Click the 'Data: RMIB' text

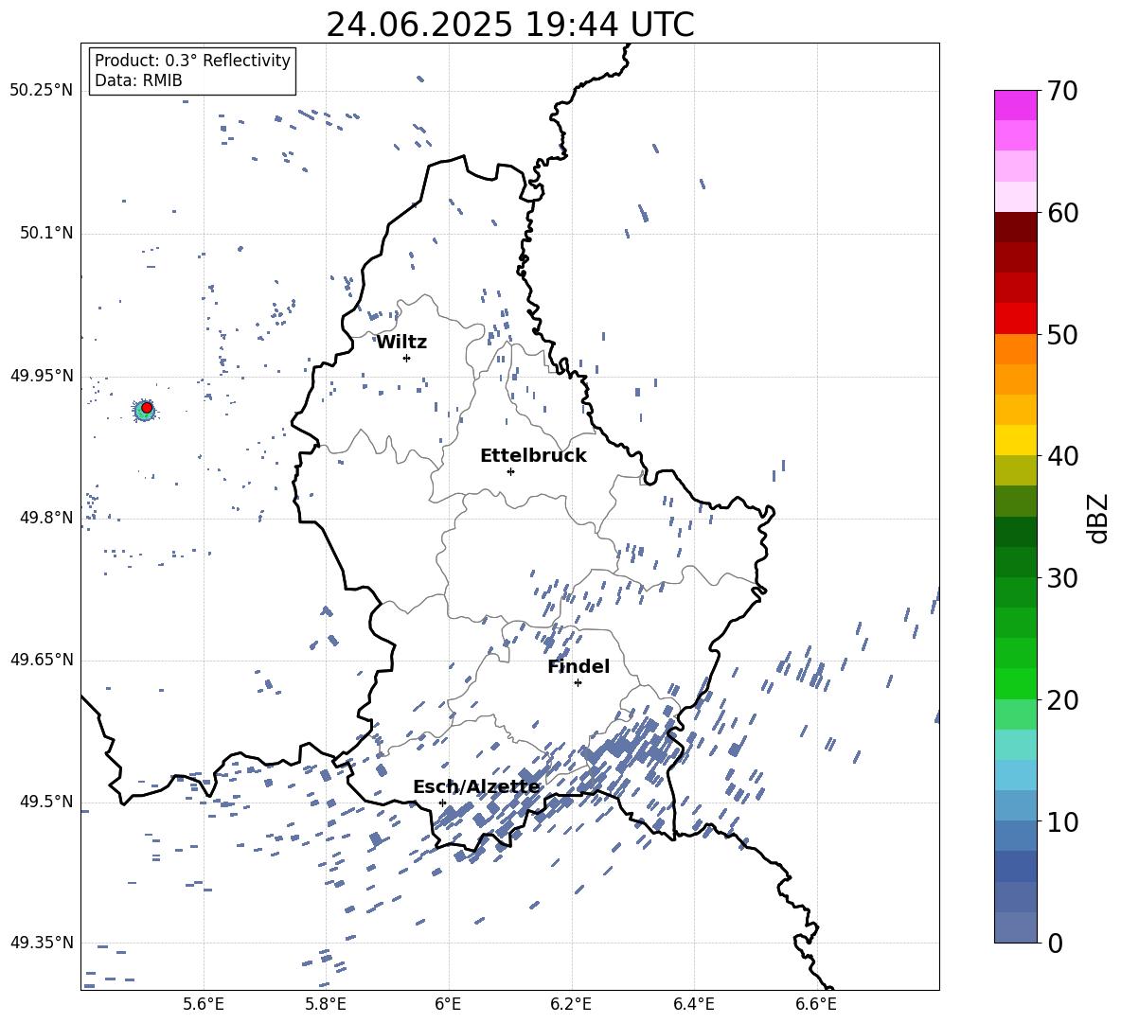click(138, 80)
